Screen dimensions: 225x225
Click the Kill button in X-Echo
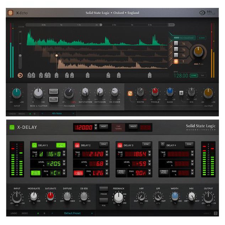point(54,99)
